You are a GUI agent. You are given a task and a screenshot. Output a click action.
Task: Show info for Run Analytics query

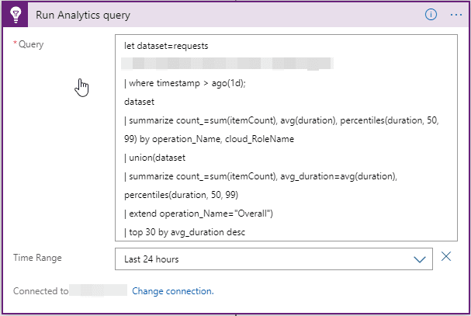pos(431,16)
